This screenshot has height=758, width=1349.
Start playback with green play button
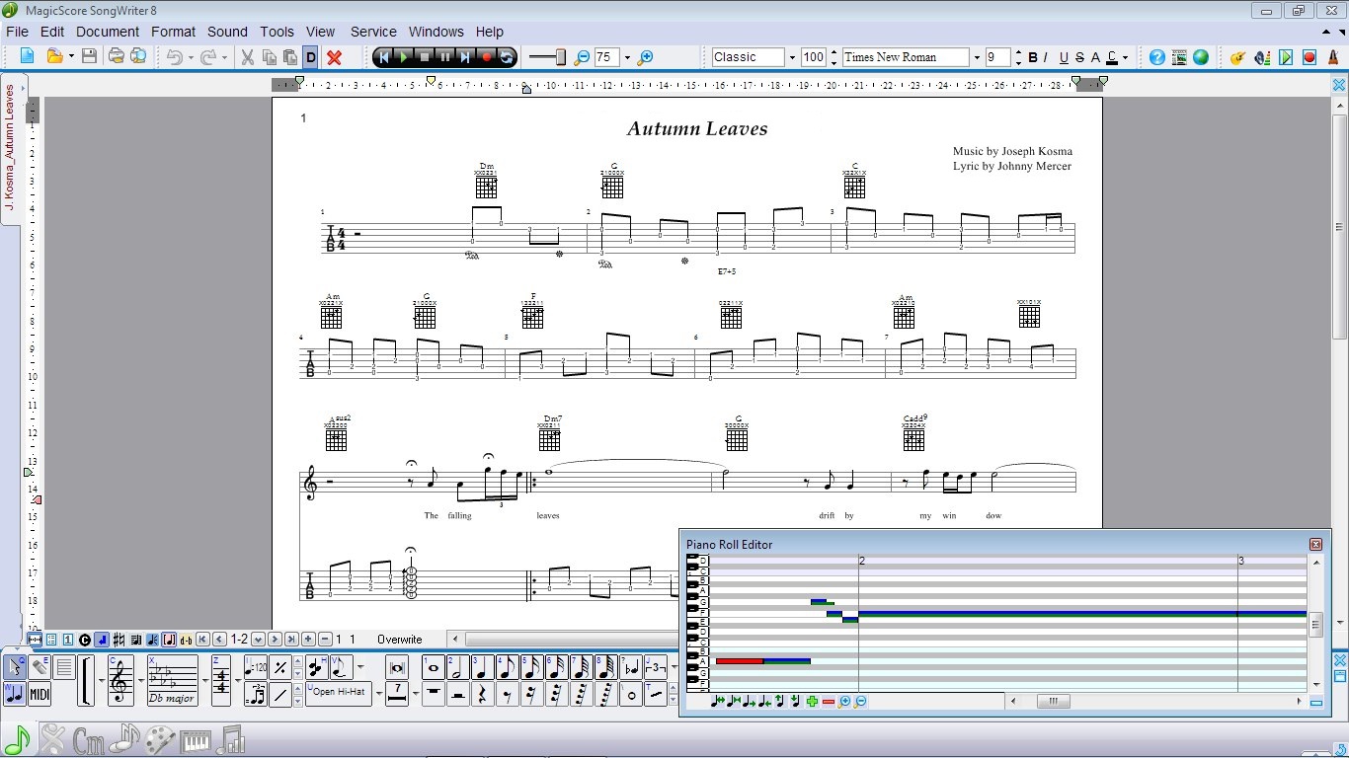(x=403, y=57)
